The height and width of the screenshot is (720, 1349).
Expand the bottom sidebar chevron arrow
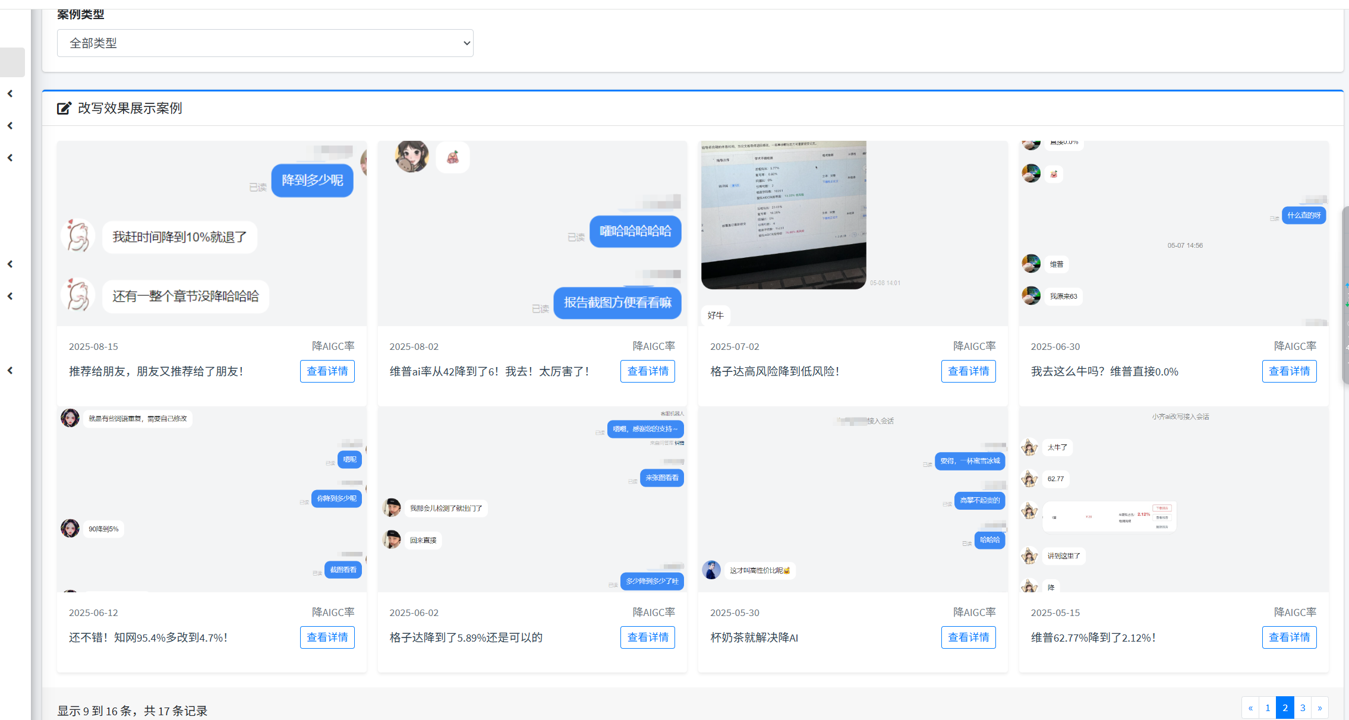(10, 371)
